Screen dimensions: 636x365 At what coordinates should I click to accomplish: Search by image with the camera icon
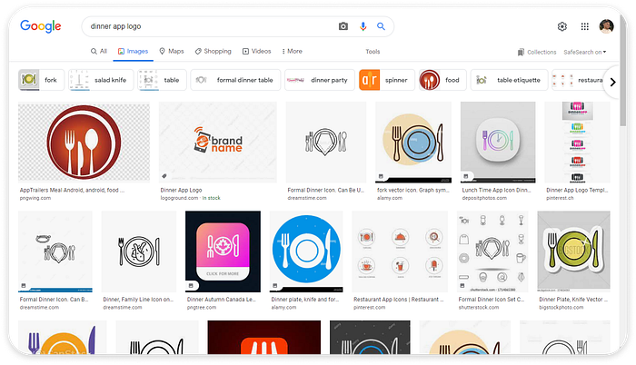click(x=343, y=26)
